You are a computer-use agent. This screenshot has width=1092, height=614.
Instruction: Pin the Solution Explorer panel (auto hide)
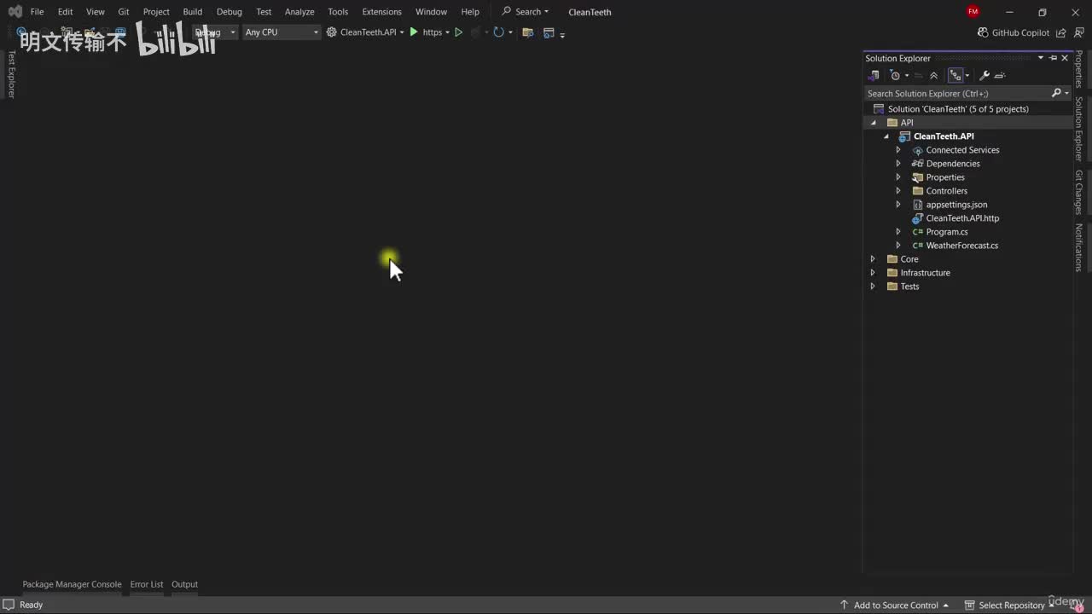1054,58
